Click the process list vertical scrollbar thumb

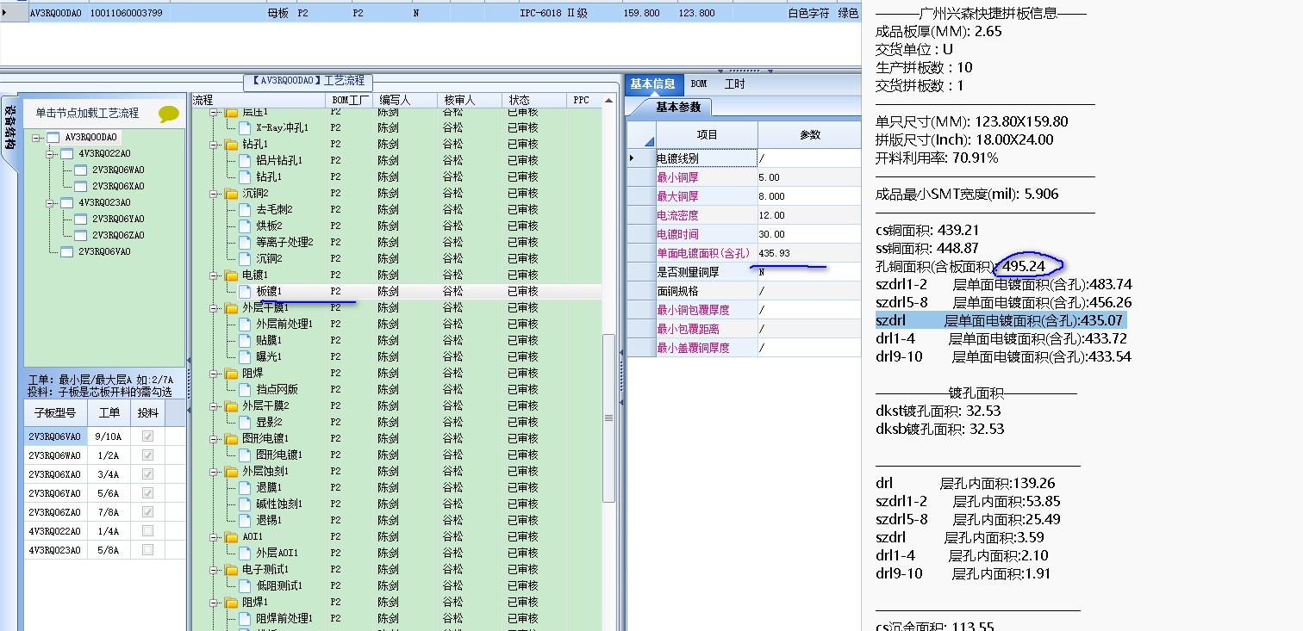point(608,418)
